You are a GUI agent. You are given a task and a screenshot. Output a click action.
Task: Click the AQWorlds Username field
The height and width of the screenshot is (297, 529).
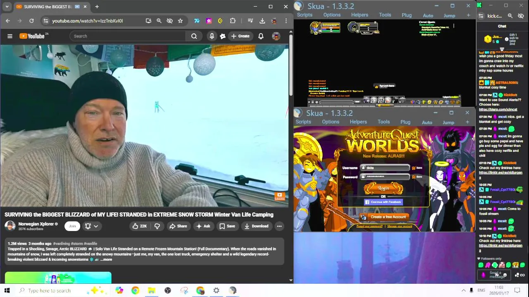click(x=385, y=168)
